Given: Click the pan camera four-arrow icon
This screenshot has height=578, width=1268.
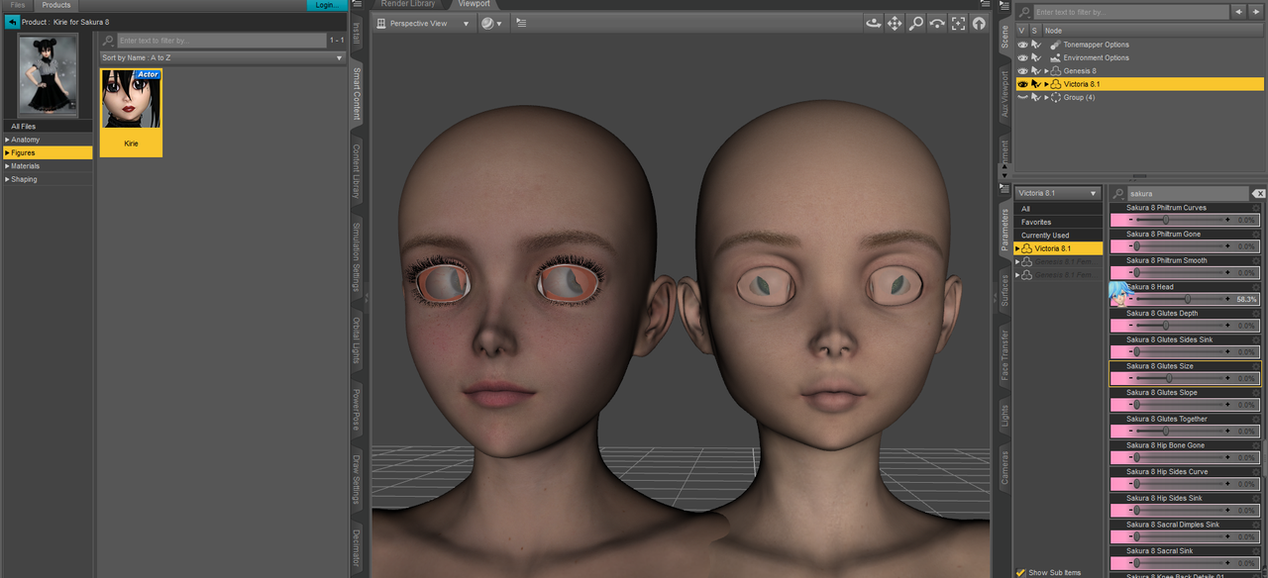Looking at the screenshot, I should click(895, 23).
